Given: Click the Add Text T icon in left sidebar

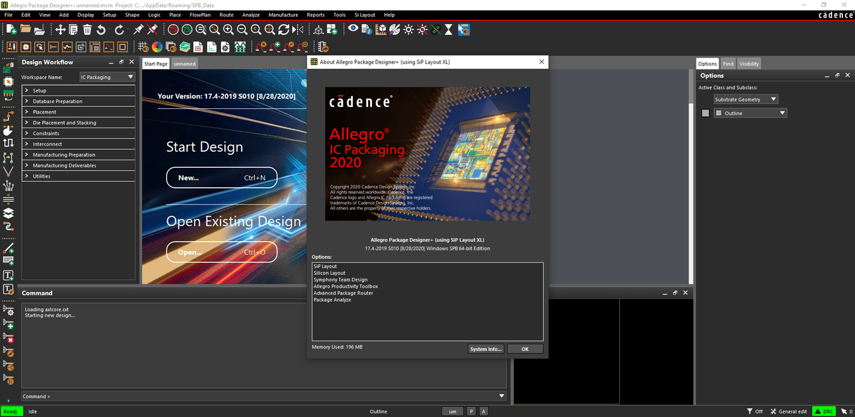Looking at the screenshot, I should 9,275.
